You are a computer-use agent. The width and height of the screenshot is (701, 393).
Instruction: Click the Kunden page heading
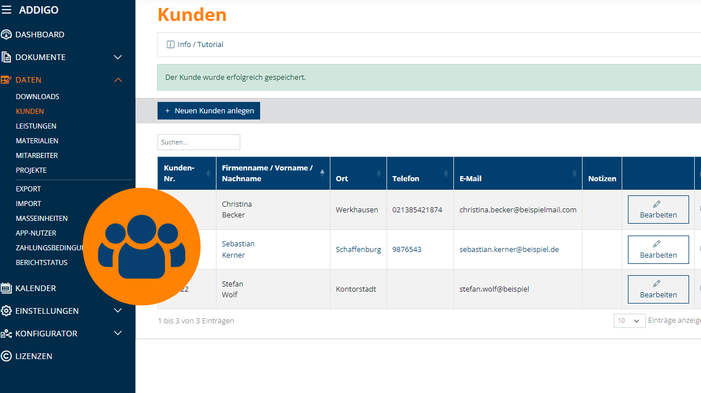point(192,15)
